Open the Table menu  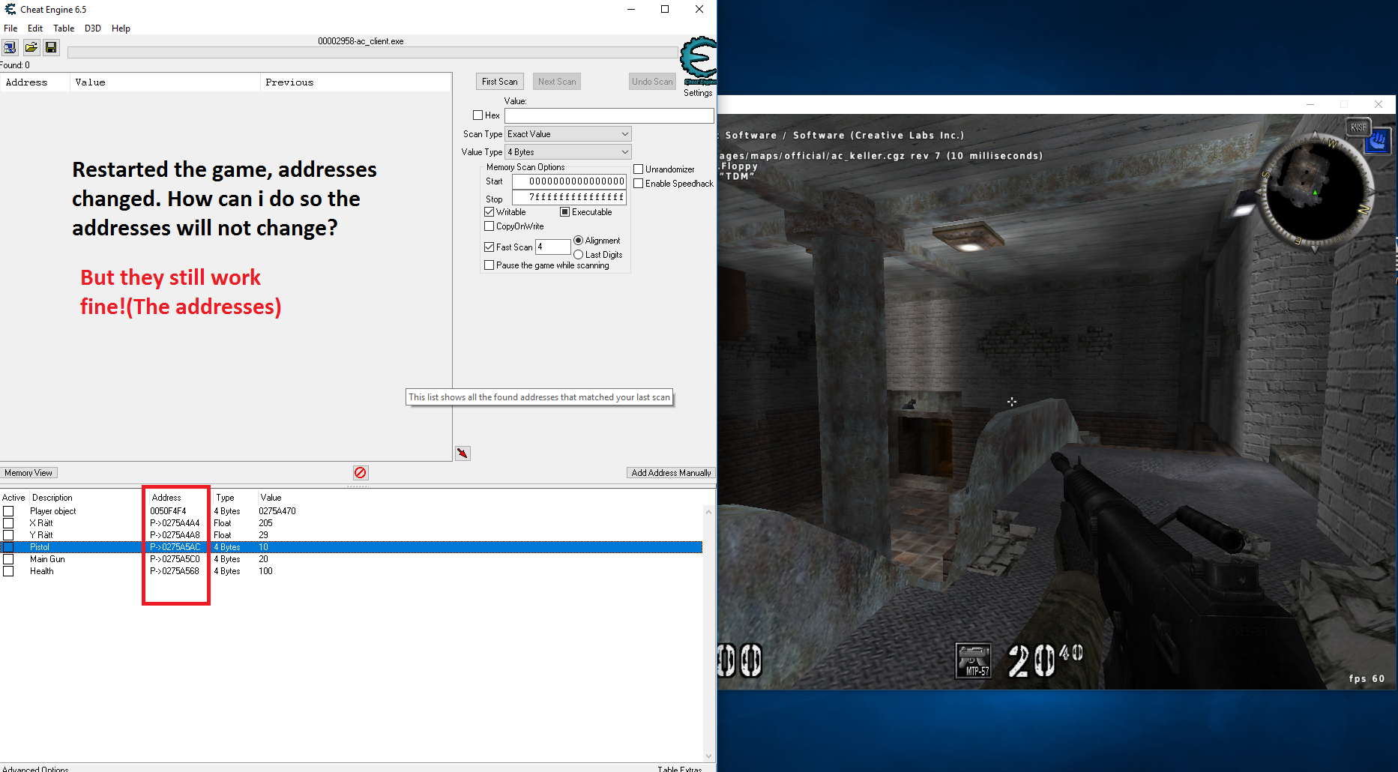tap(64, 28)
